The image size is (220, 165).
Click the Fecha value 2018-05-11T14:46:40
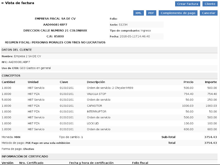pyautogui.click(x=135, y=37)
